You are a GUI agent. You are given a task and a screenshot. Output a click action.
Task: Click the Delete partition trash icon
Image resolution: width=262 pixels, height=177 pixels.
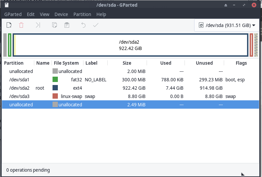[21, 25]
